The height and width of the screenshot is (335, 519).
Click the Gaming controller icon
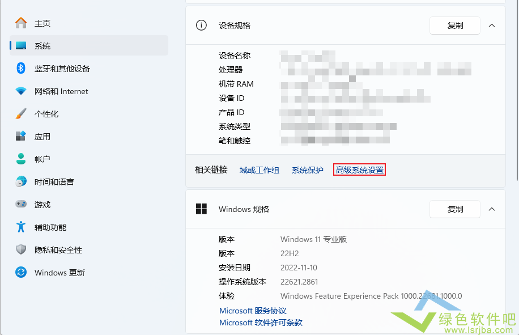click(x=21, y=204)
